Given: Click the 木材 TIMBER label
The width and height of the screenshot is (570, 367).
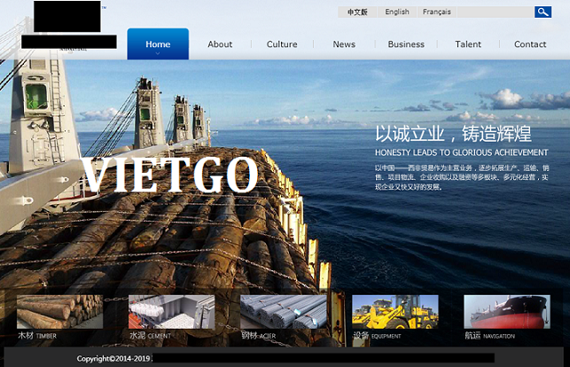Looking at the screenshot, I should (37, 335).
